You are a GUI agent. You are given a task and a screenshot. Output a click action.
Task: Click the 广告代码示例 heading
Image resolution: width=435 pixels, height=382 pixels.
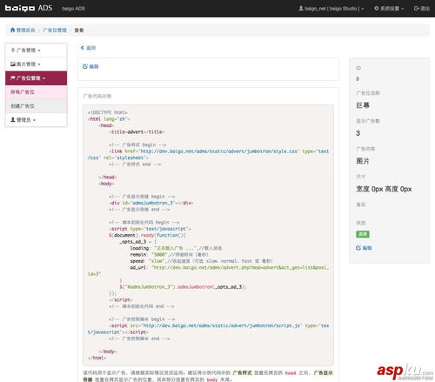pyautogui.click(x=97, y=96)
